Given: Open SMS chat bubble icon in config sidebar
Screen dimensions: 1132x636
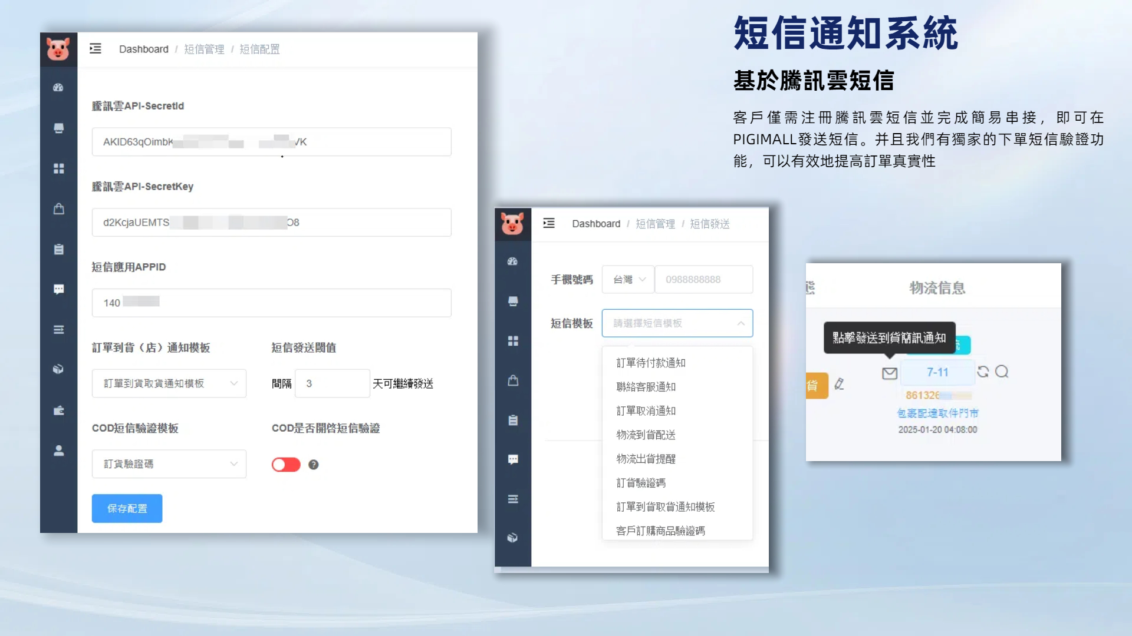Looking at the screenshot, I should tap(58, 289).
